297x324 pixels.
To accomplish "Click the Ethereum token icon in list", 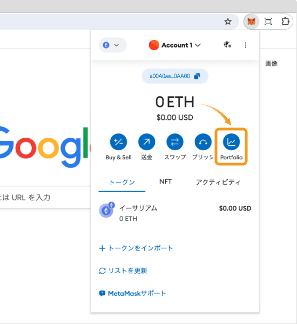I will [x=106, y=210].
